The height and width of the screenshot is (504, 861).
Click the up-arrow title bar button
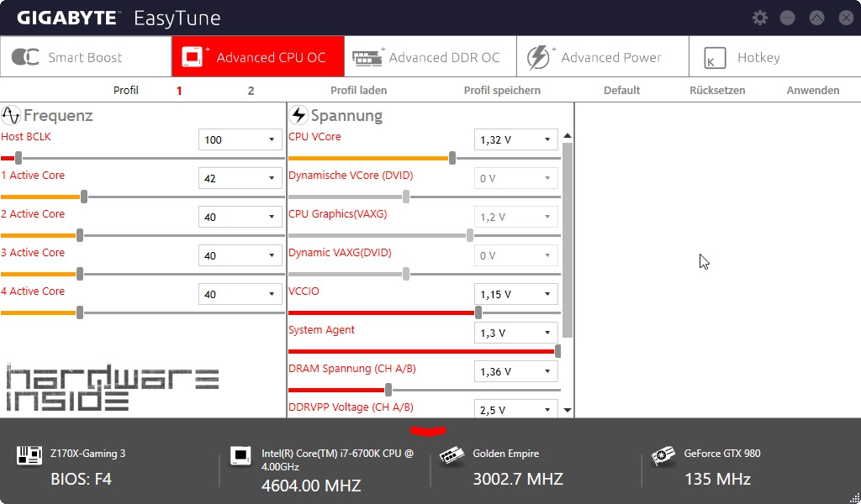click(816, 18)
